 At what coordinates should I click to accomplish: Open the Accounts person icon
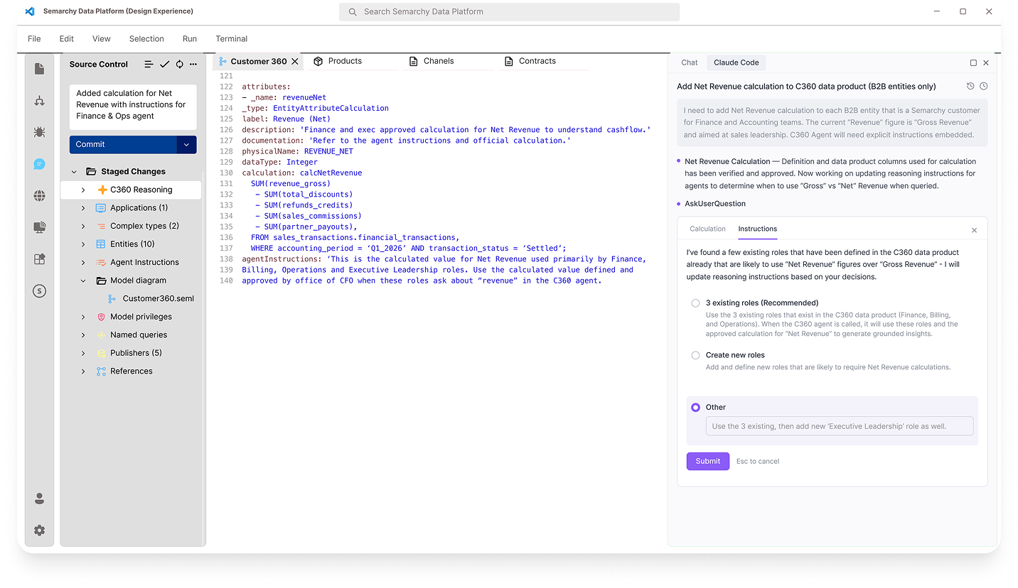39,499
